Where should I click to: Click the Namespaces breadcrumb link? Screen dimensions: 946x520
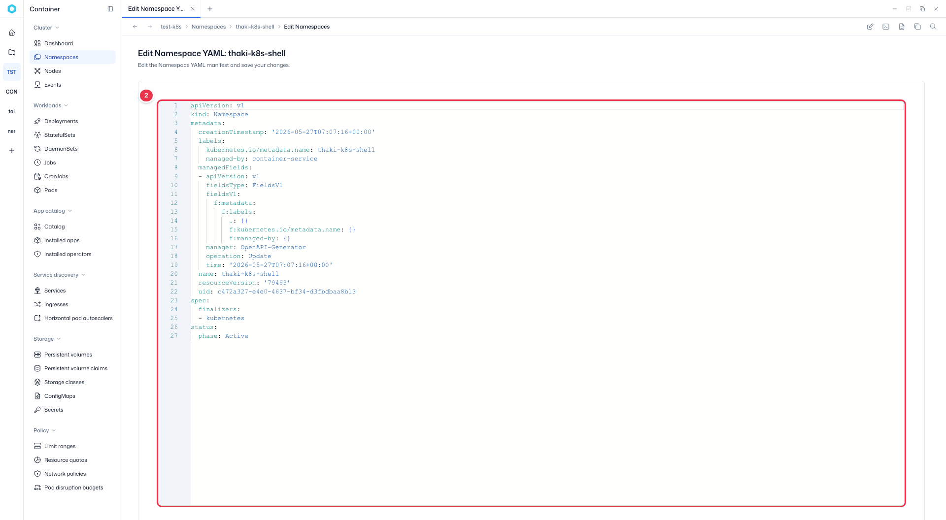pyautogui.click(x=208, y=27)
